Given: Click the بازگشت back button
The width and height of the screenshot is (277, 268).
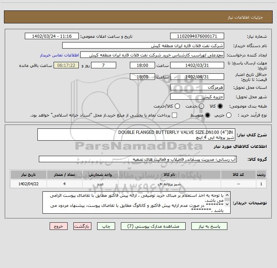Looking at the screenshot, I should (x=82, y=226).
